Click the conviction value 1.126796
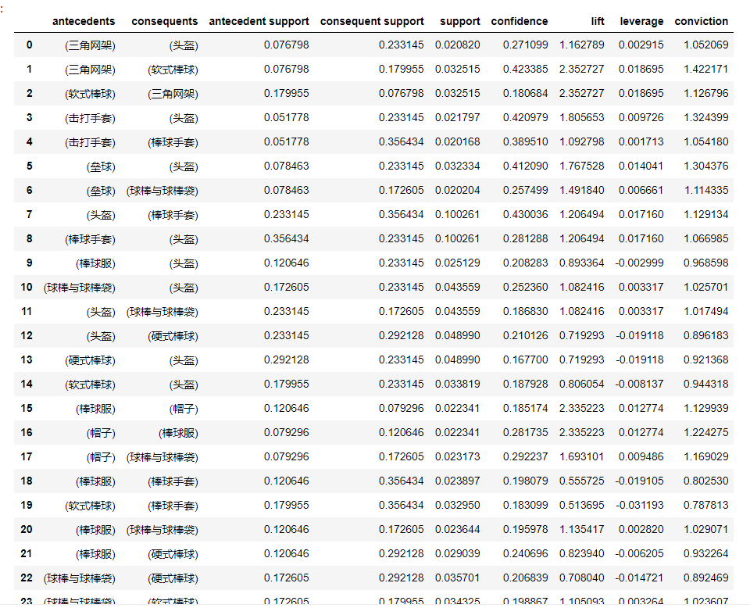This screenshot has width=750, height=608. tap(706, 93)
